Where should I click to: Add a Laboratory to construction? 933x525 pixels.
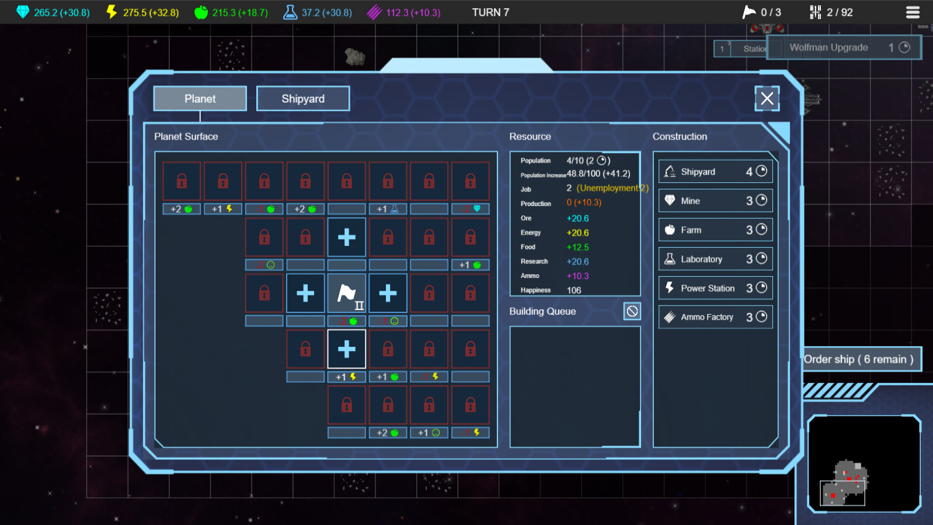[x=716, y=259]
